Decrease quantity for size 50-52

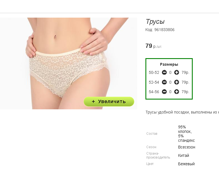164,72
